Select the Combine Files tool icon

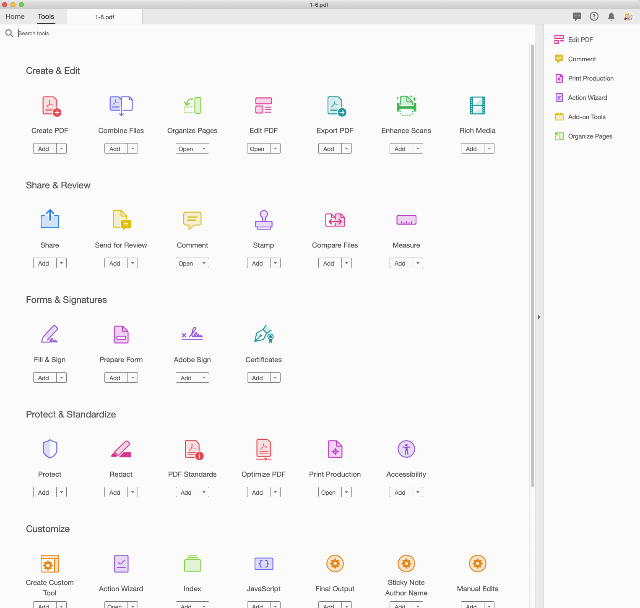click(121, 106)
